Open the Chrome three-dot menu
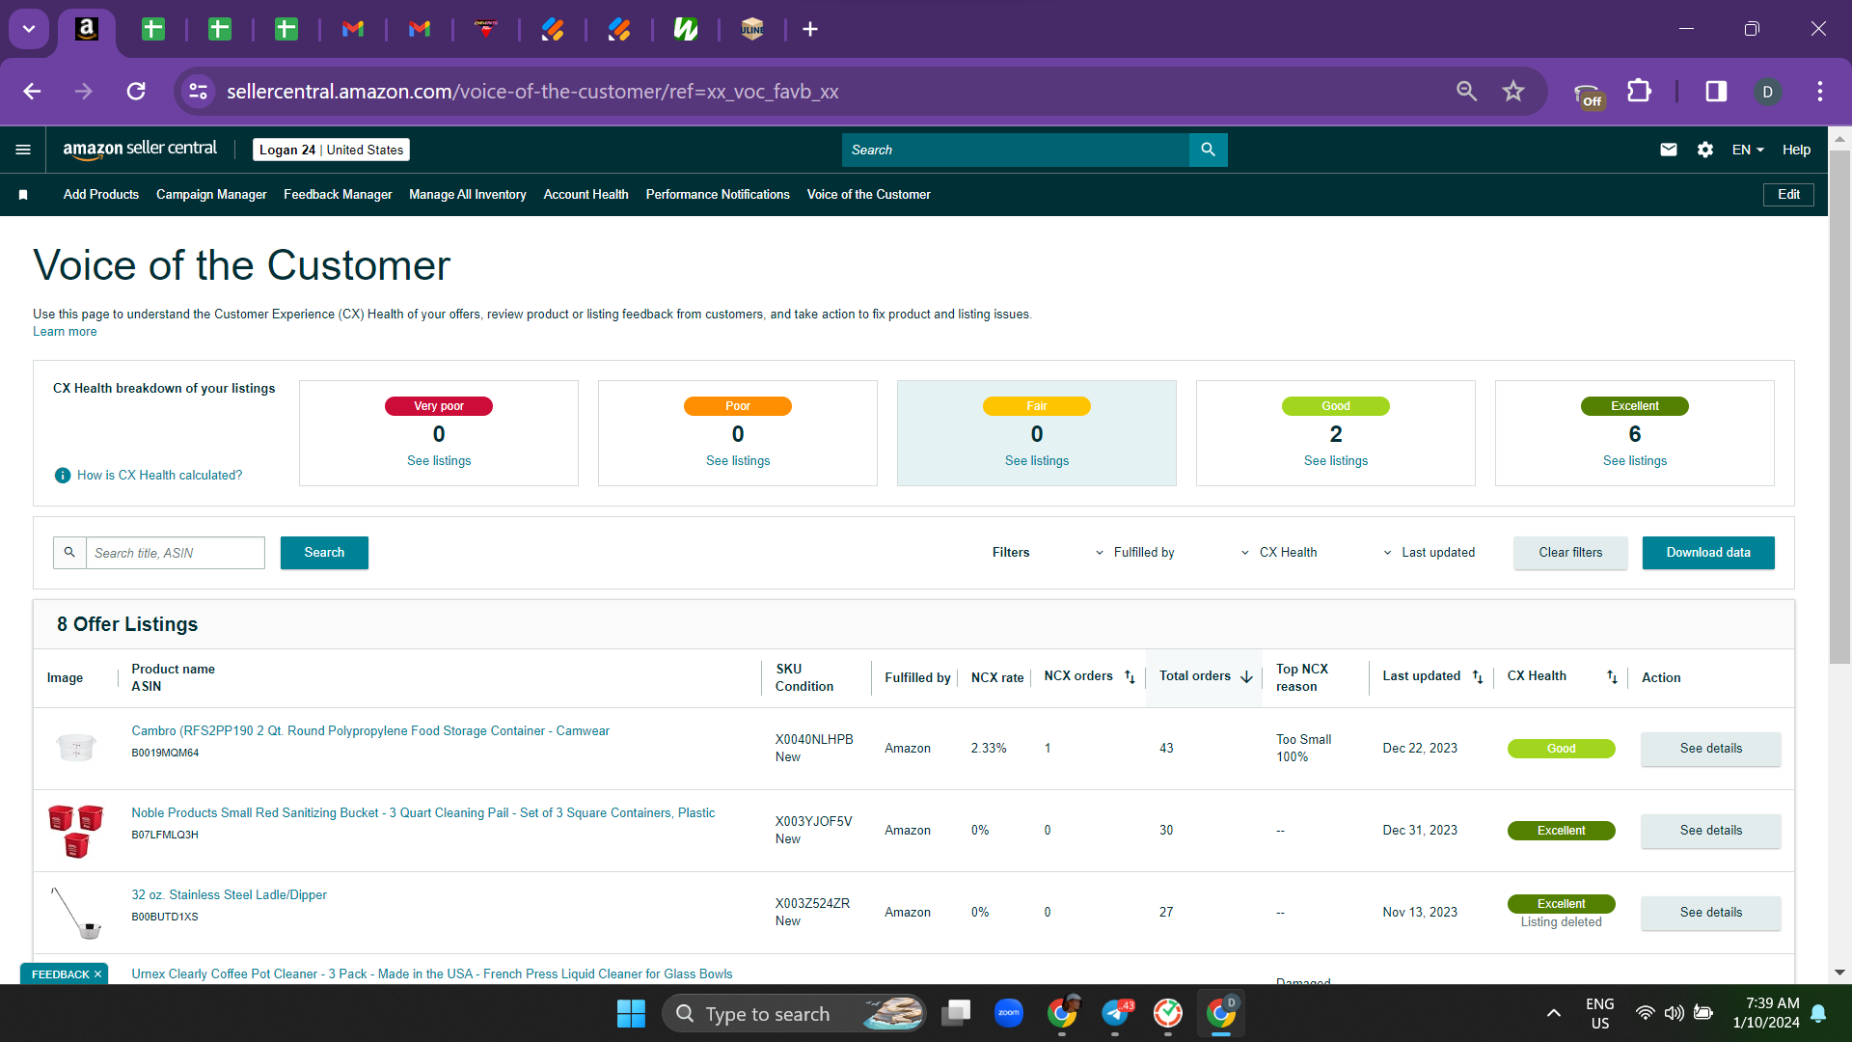 [1819, 92]
